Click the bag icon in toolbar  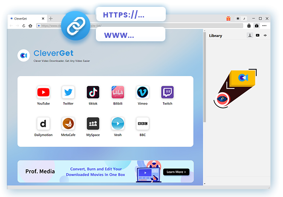tap(257, 26)
